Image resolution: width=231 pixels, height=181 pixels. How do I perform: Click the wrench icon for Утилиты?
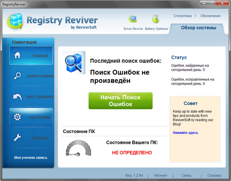point(17,138)
